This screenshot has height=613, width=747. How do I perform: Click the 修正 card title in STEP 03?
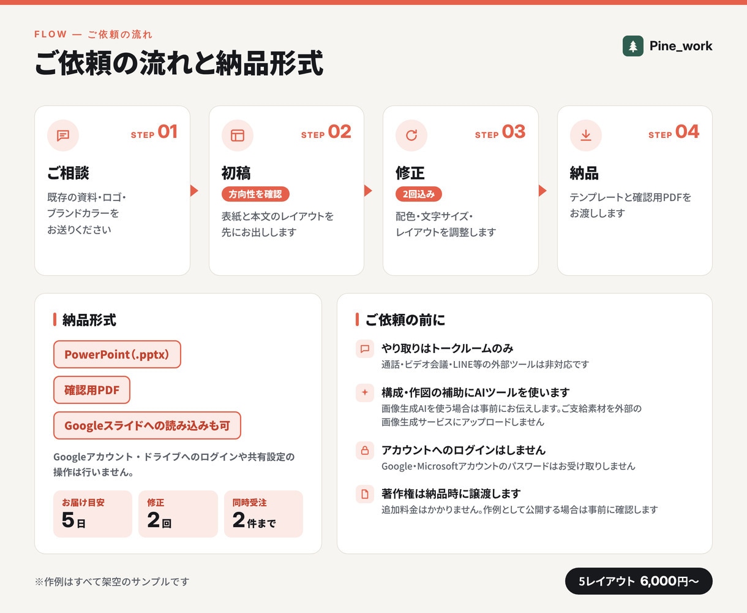(x=410, y=173)
